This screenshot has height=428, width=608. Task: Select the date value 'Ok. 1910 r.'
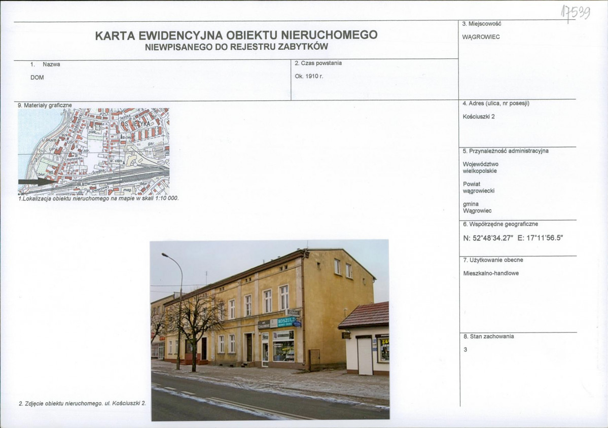pos(309,77)
